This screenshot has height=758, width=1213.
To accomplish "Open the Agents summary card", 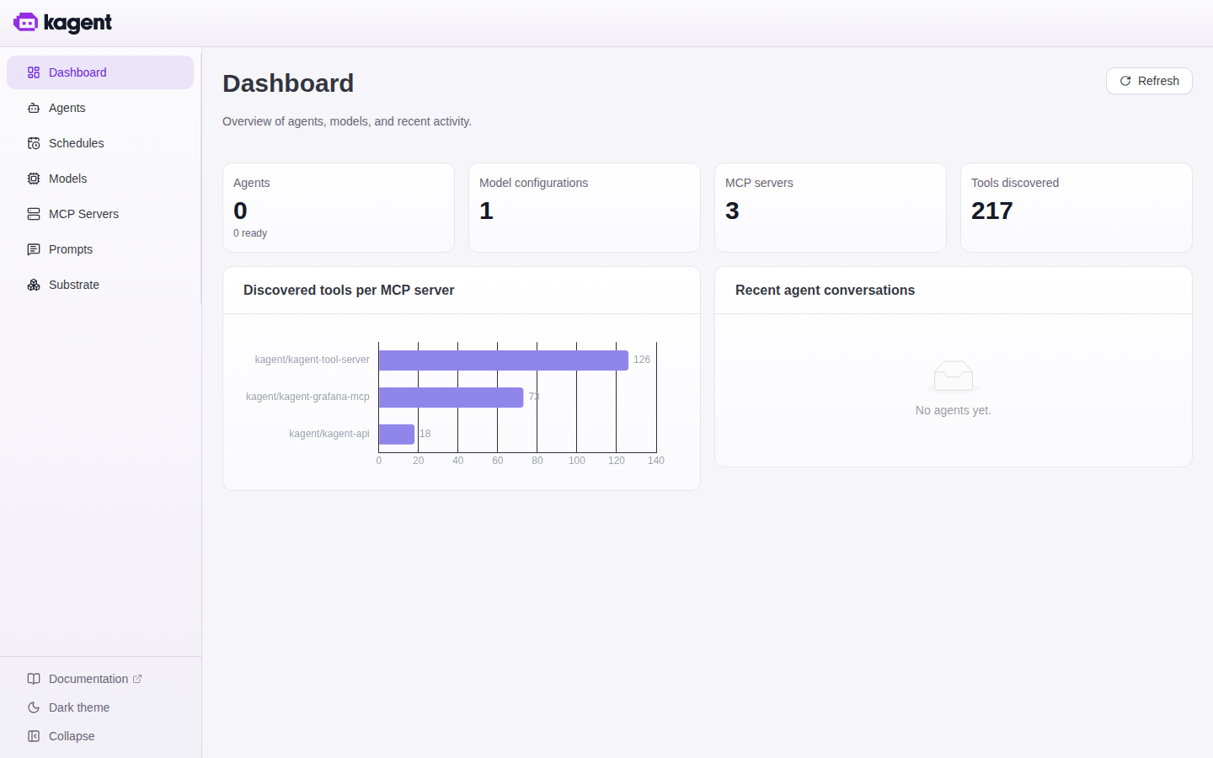I will pyautogui.click(x=339, y=207).
